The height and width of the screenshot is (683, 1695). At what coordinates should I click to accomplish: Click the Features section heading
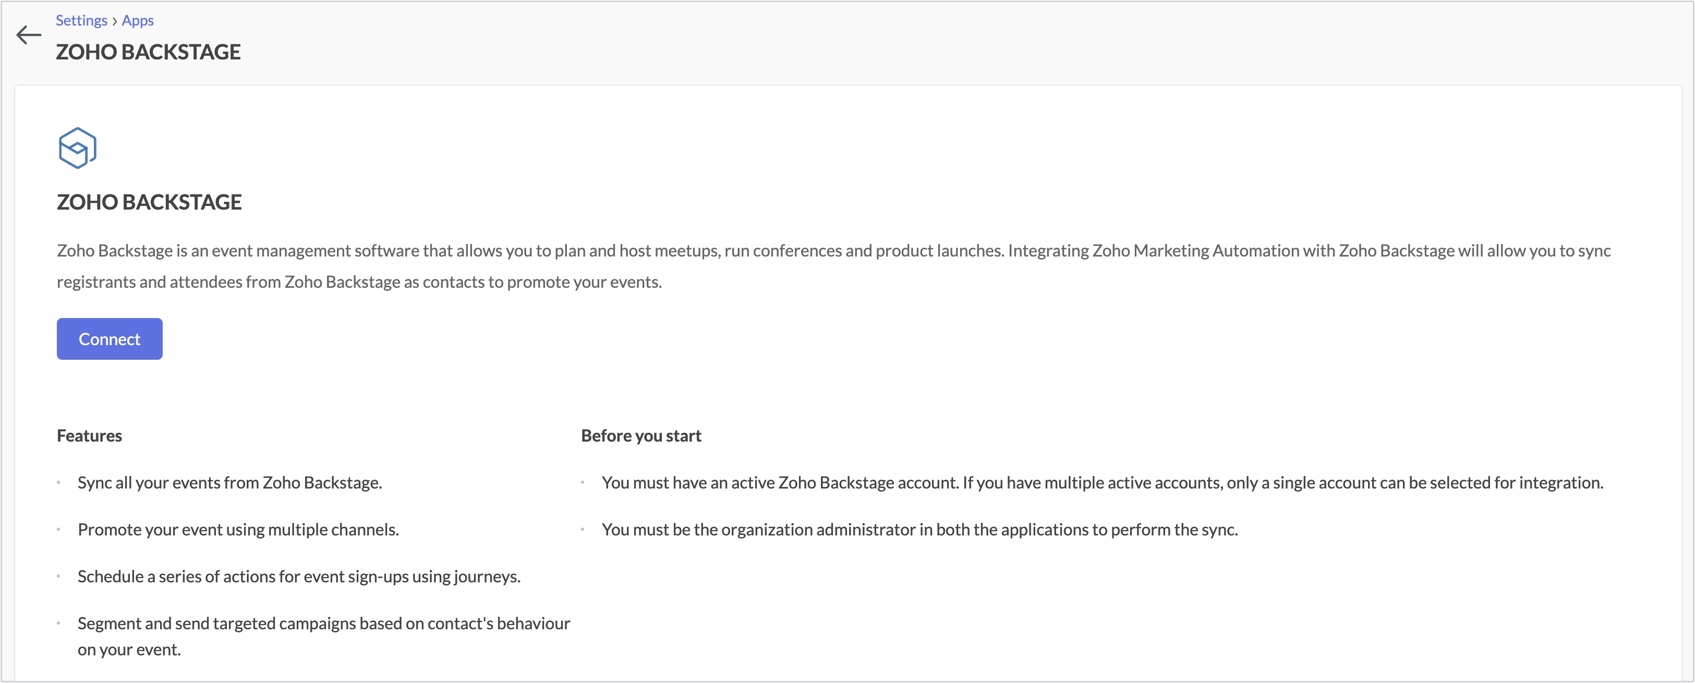tap(90, 435)
